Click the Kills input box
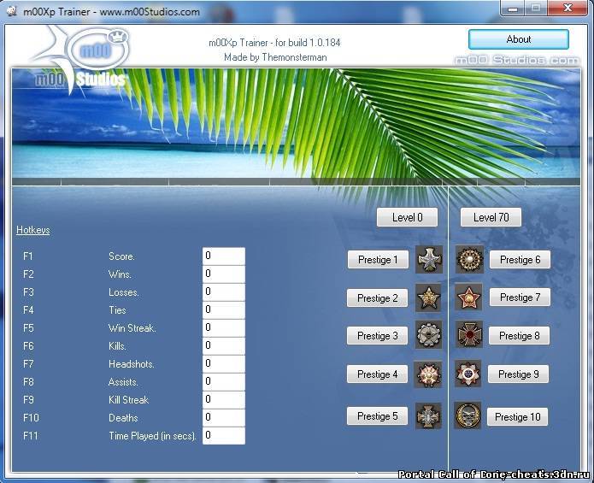594x483 pixels. pos(224,346)
